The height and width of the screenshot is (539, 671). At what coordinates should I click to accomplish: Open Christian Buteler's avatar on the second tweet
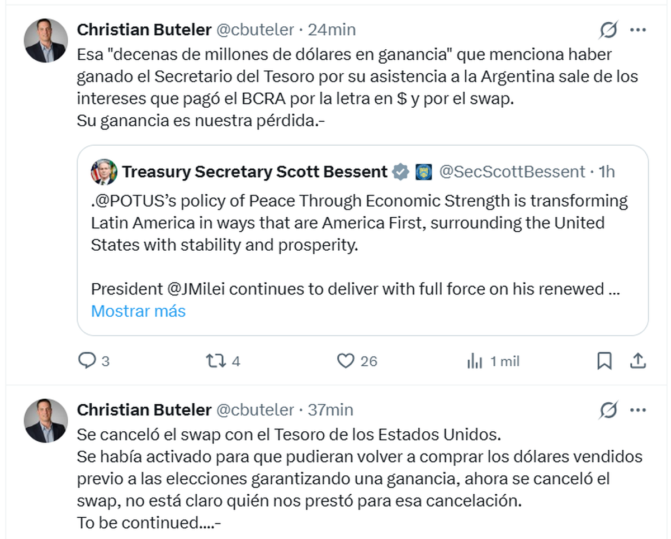tap(46, 421)
